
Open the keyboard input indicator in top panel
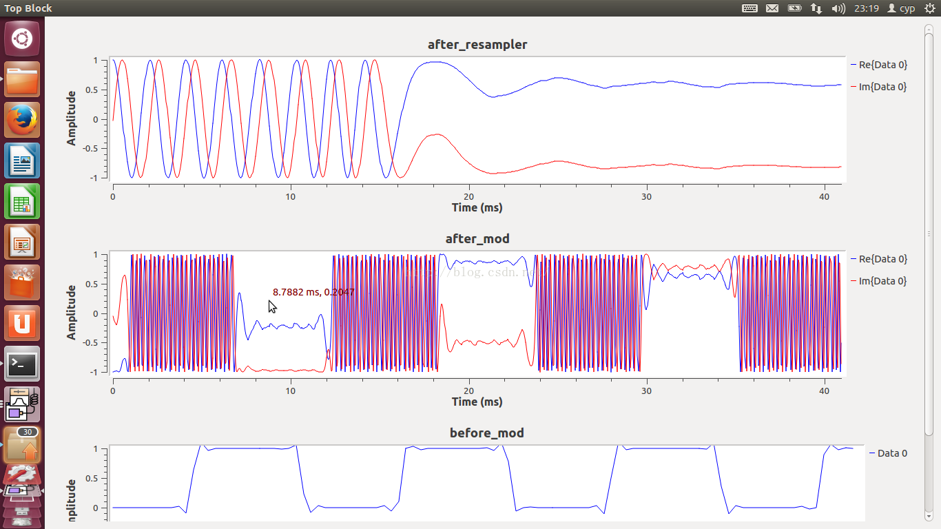[x=749, y=8]
